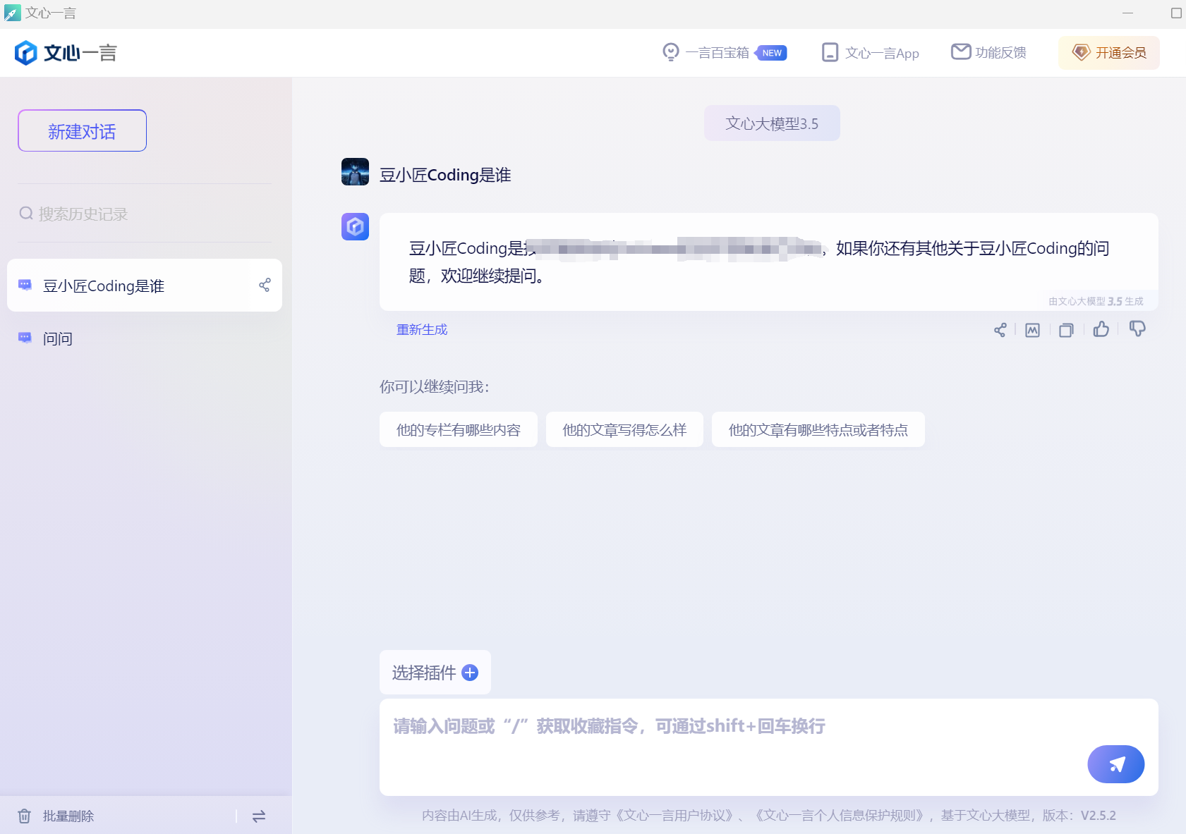This screenshot has width=1186, height=834.
Task: Open the 选择插件 plugin selector
Action: pyautogui.click(x=435, y=673)
